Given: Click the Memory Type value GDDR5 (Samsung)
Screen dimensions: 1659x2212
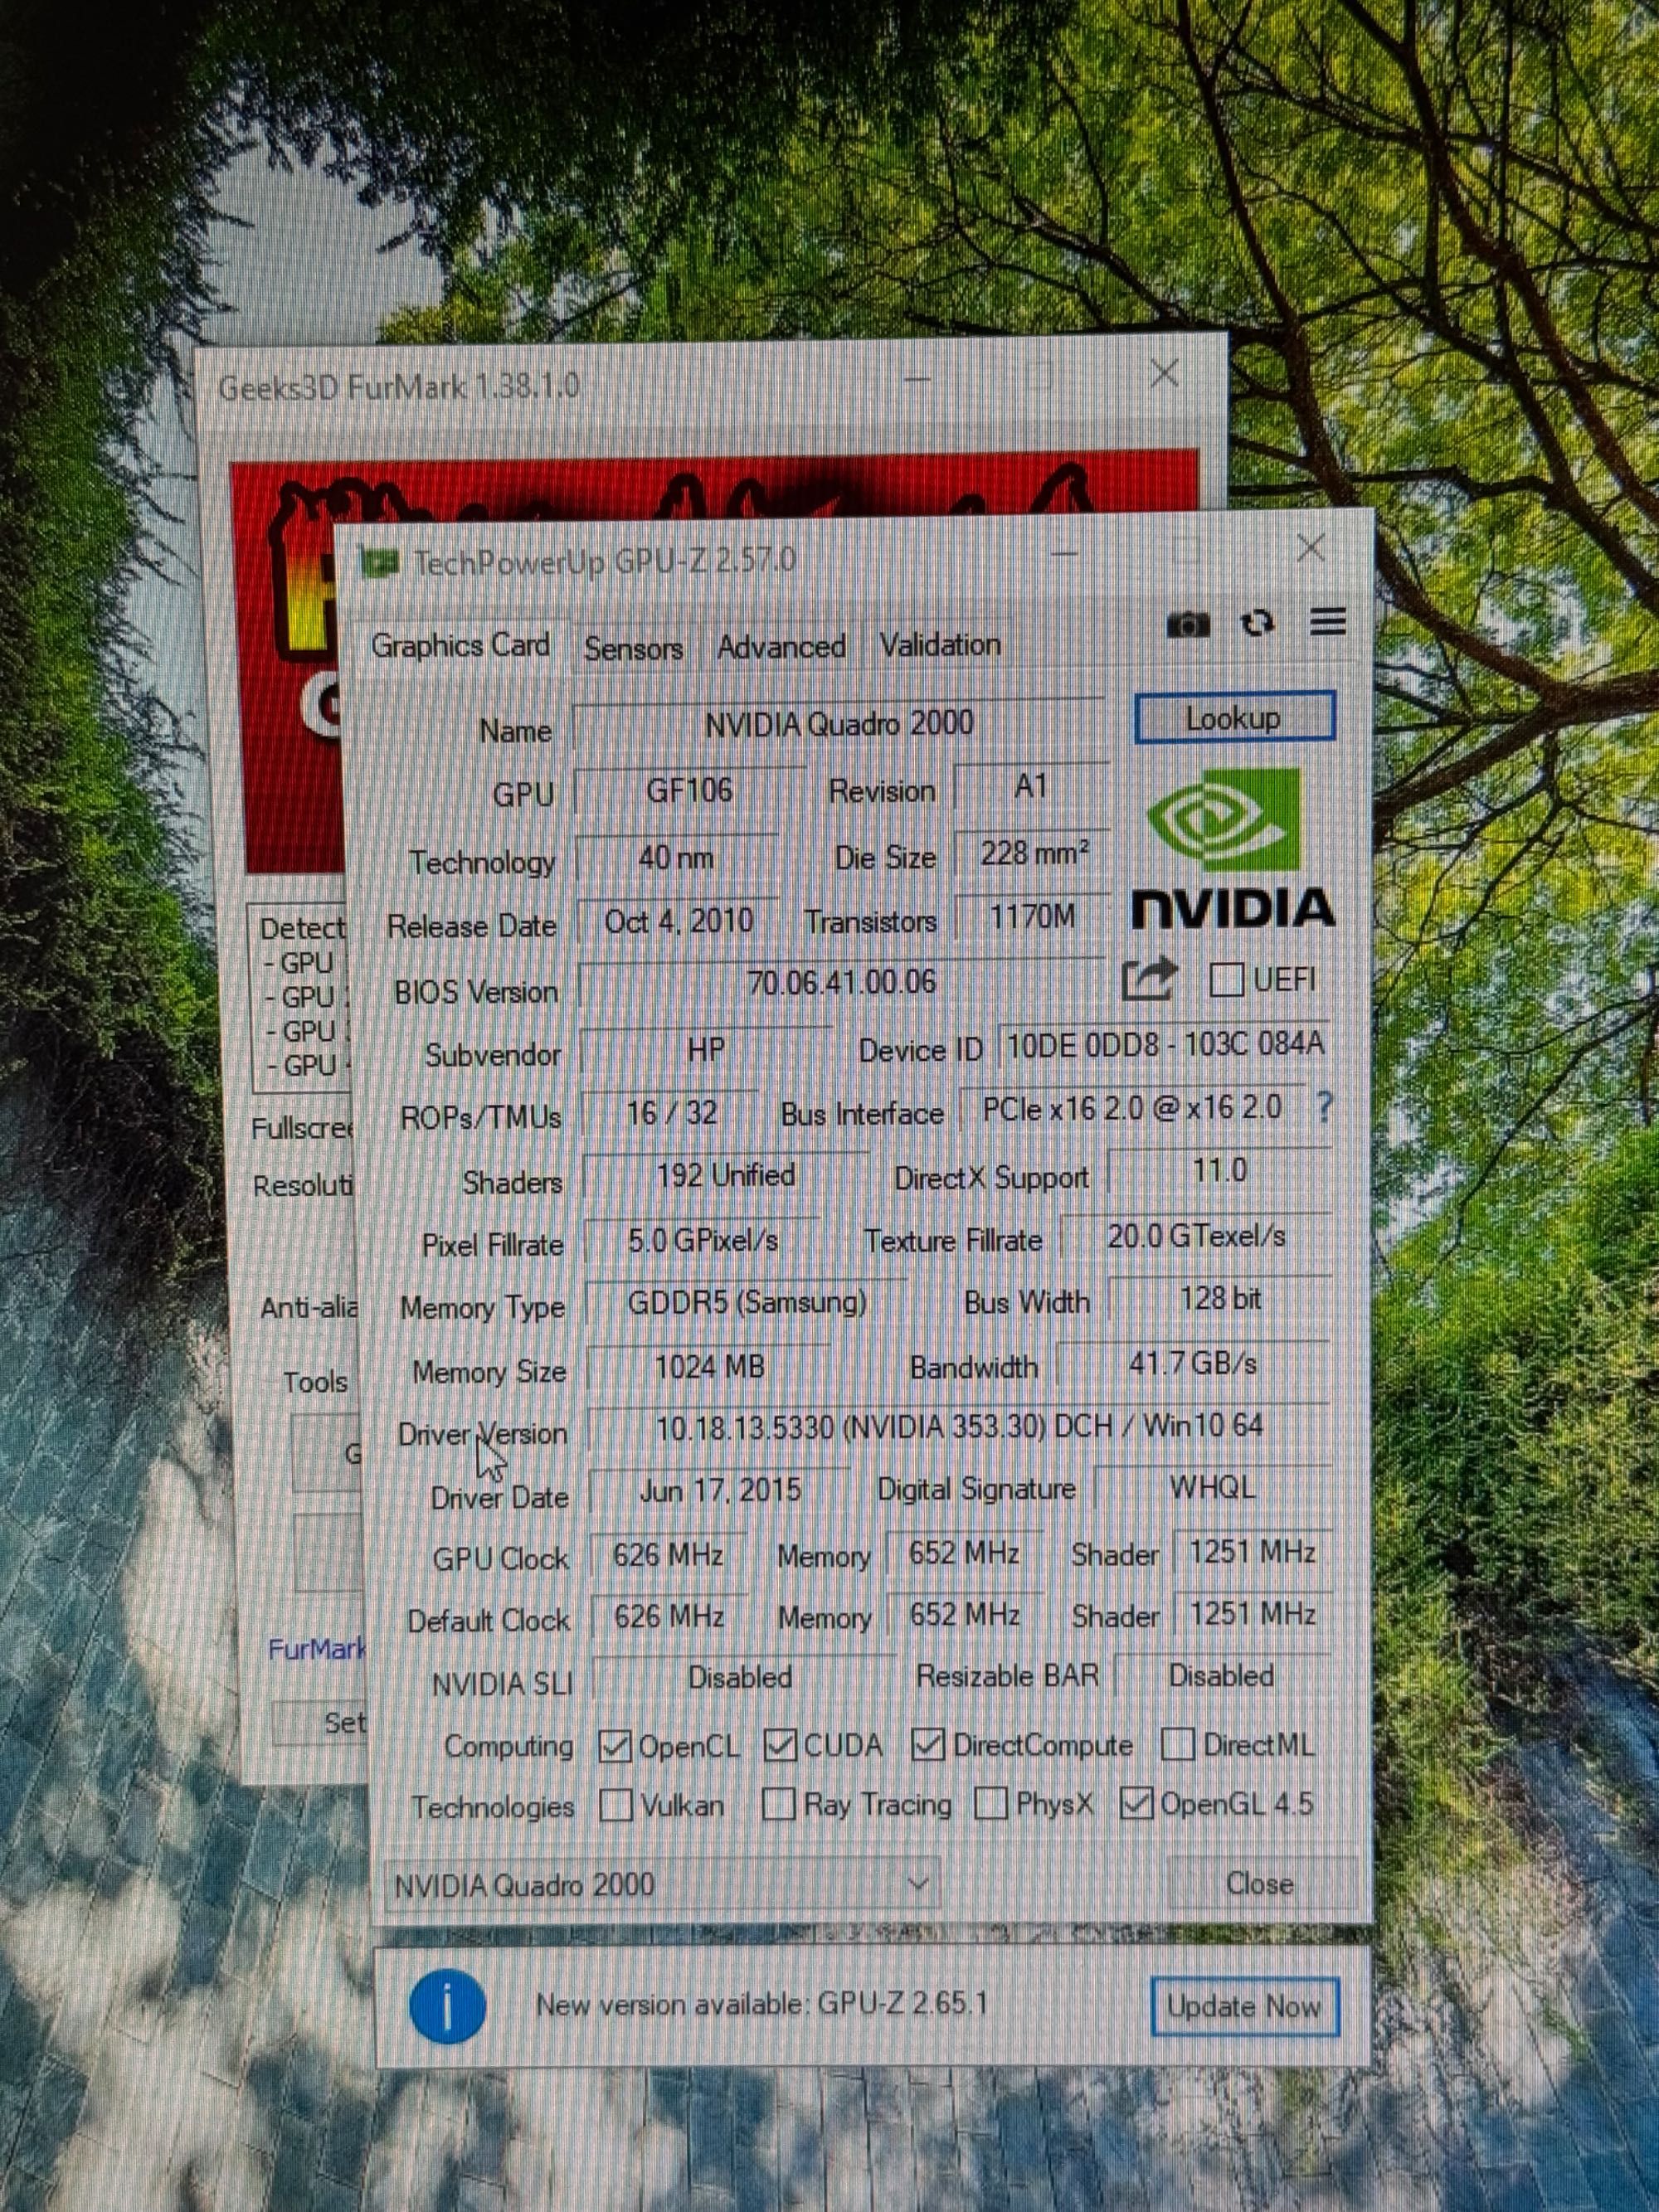Looking at the screenshot, I should 747,1303.
